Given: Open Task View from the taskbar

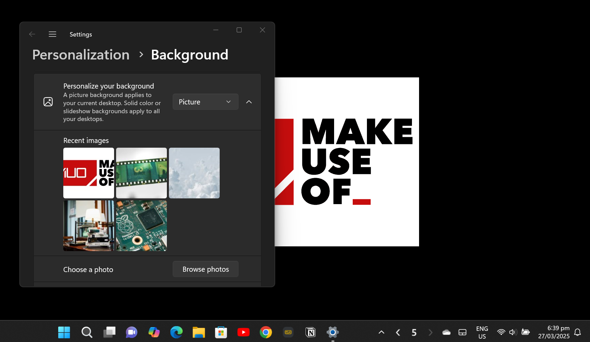Looking at the screenshot, I should (x=109, y=332).
